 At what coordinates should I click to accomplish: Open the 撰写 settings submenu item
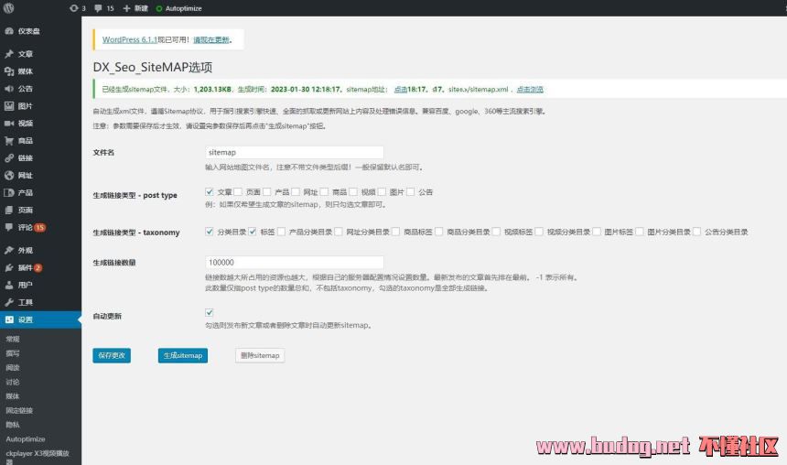[13, 353]
